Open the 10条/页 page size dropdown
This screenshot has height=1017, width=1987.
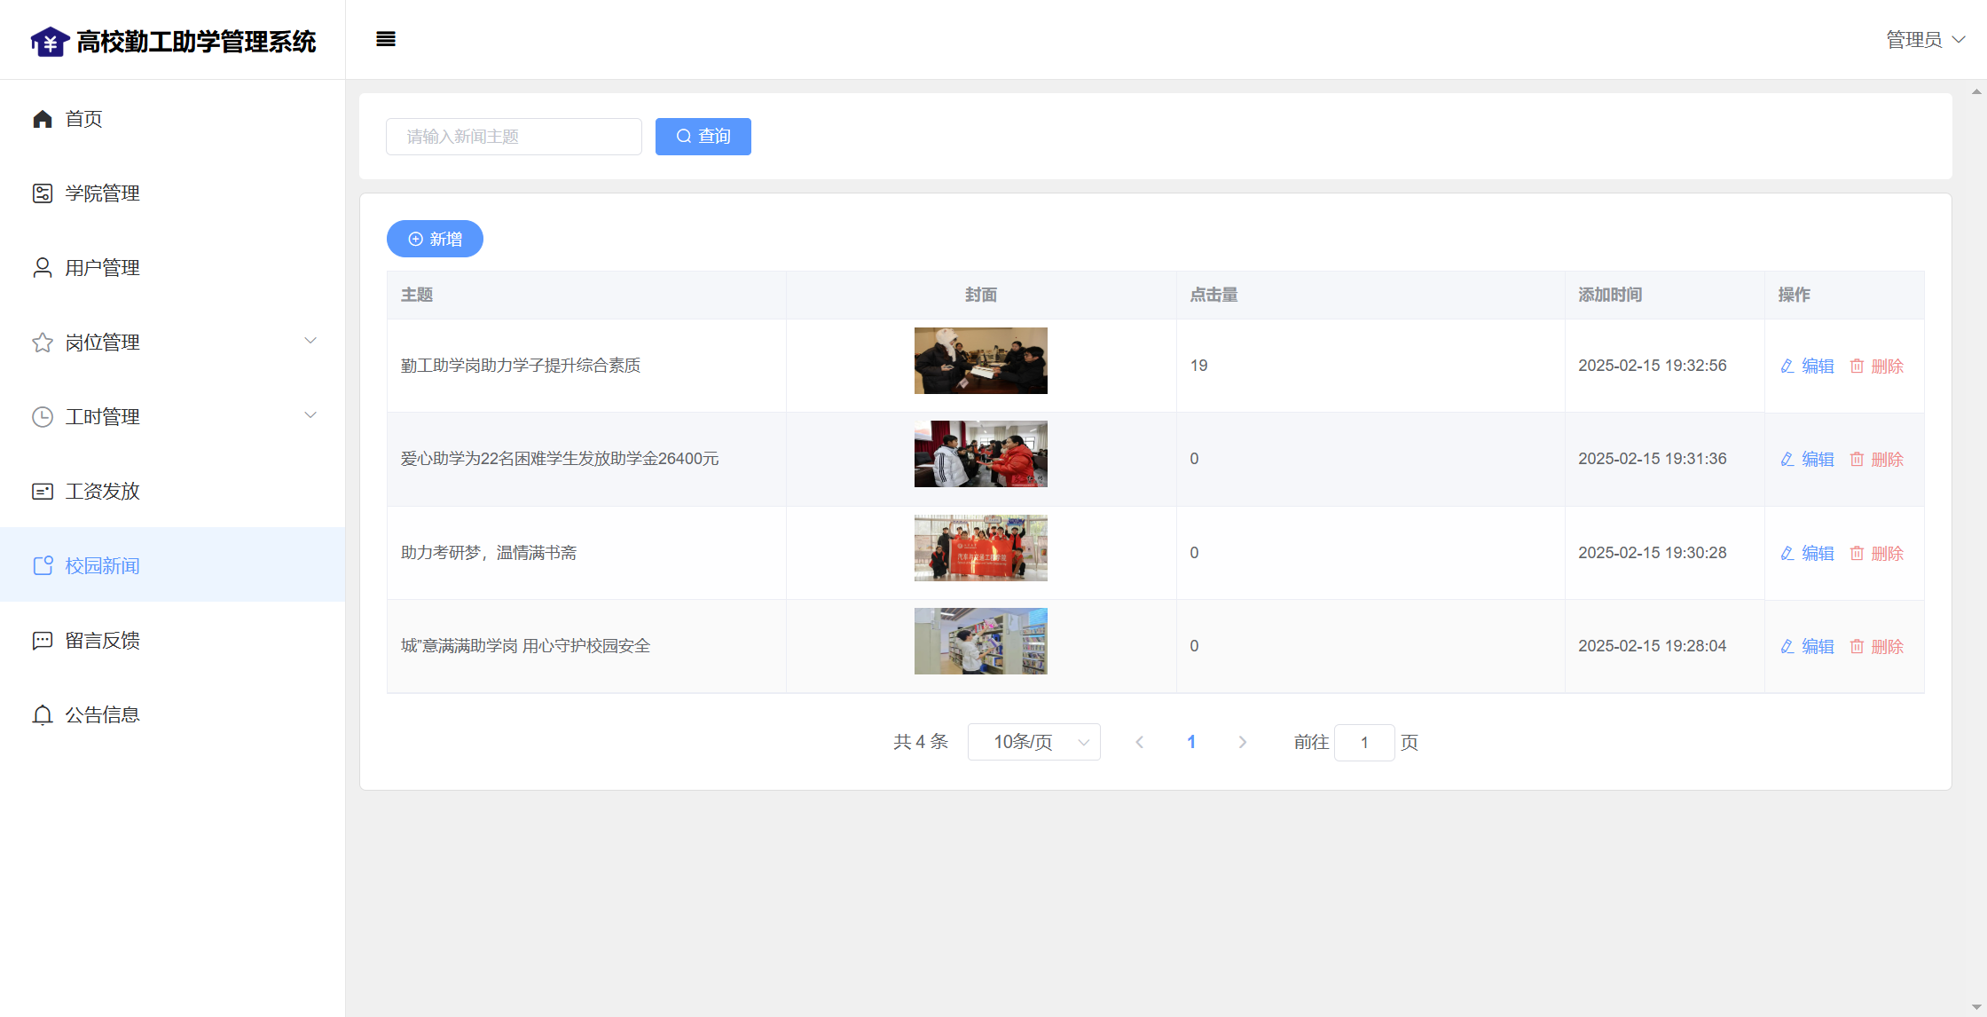coord(1033,742)
